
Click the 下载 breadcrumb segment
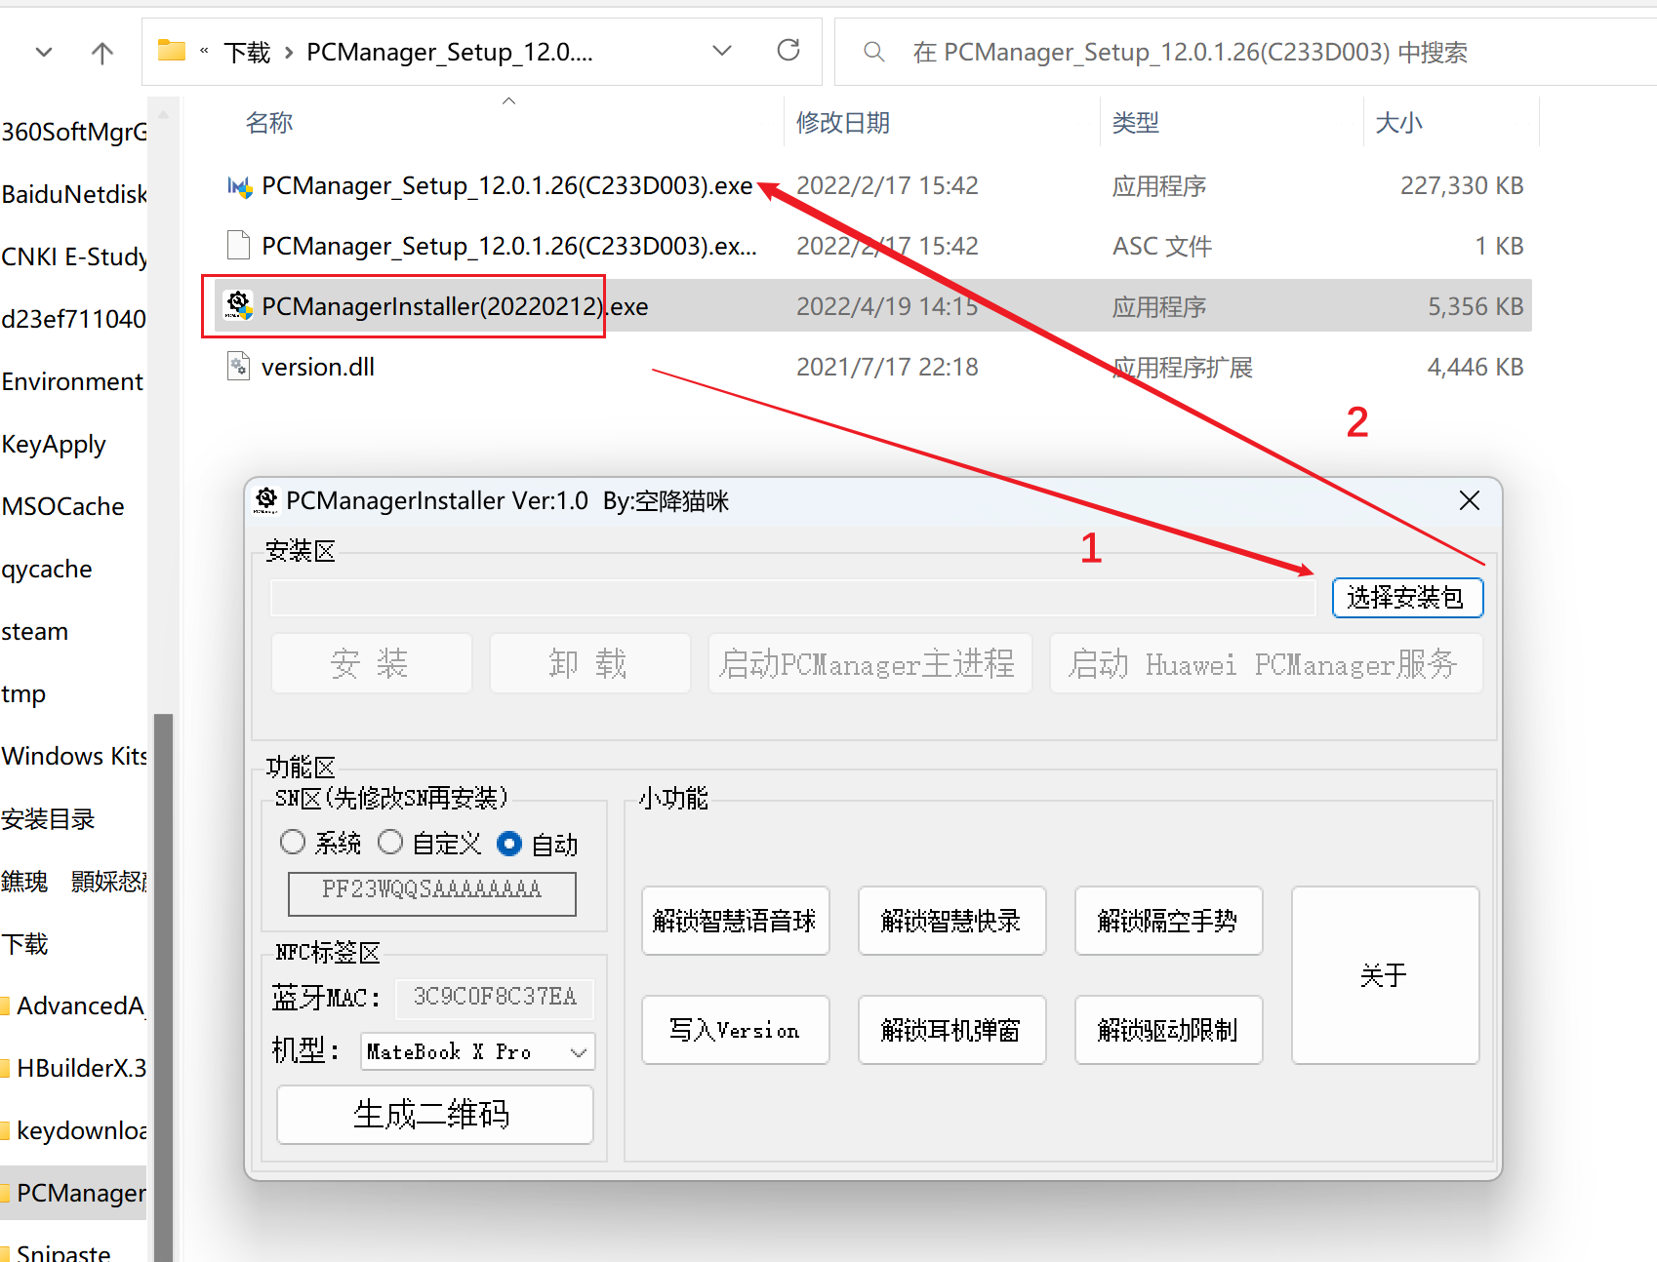click(x=247, y=53)
